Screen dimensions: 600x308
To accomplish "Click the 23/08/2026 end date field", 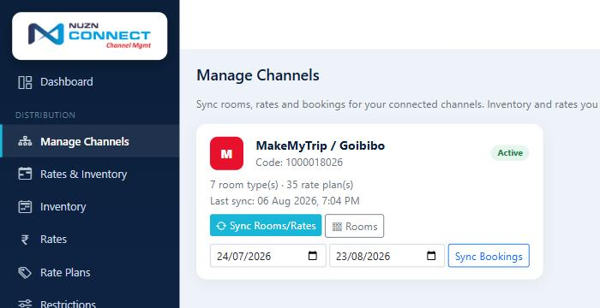I will (387, 256).
